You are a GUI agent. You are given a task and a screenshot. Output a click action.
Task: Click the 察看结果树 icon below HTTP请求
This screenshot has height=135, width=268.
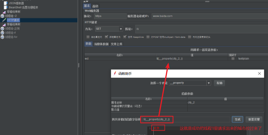point(4,25)
